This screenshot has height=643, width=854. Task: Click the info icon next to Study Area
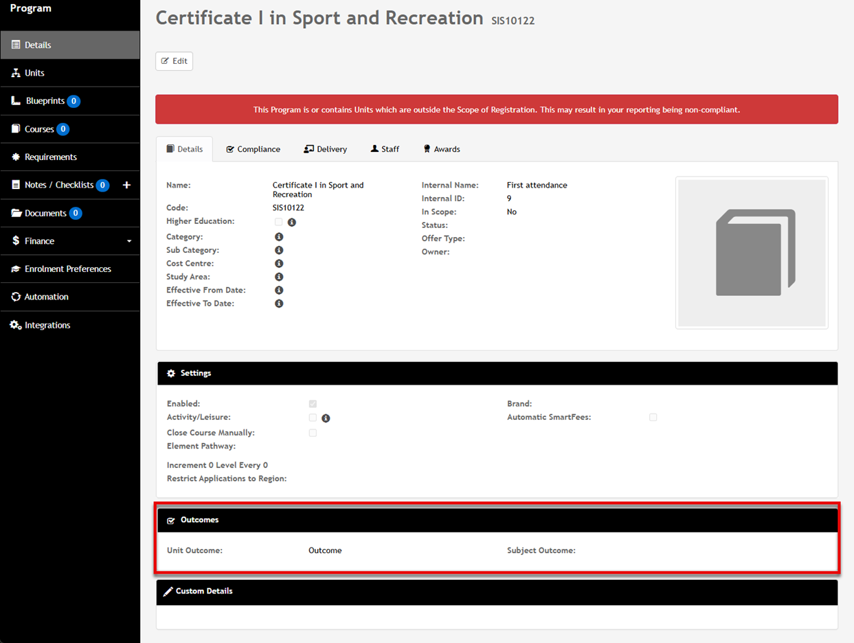279,277
